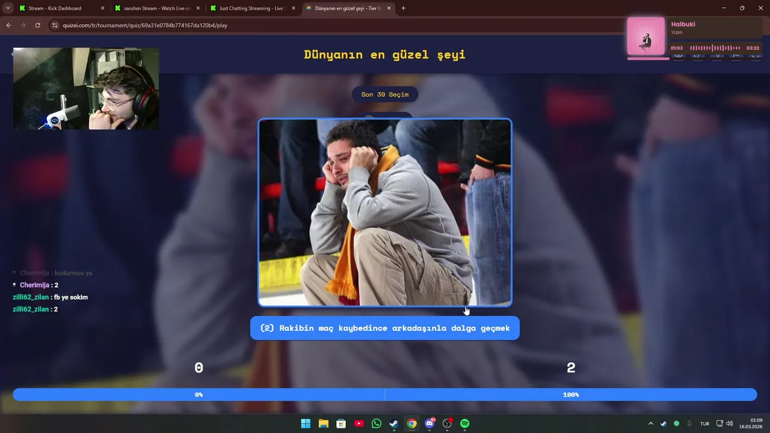Select the crying fan photo card
The image size is (770, 433).
click(x=385, y=212)
